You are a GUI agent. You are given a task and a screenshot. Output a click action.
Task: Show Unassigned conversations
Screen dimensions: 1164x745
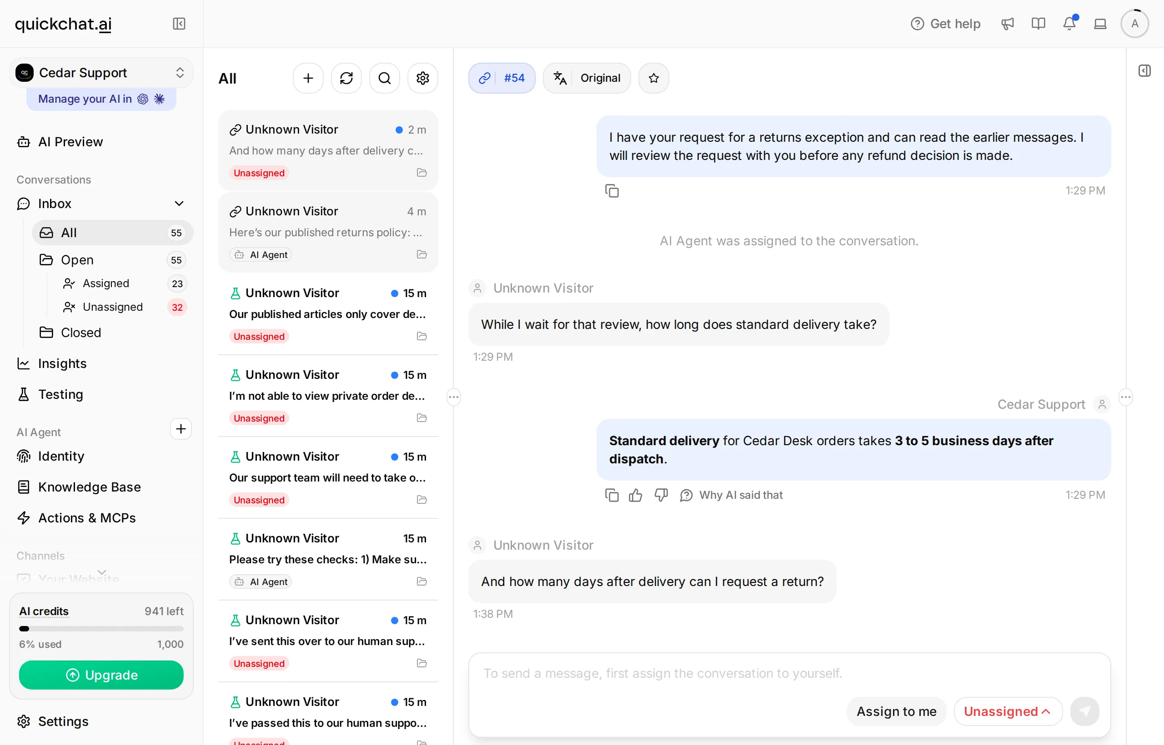[124, 307]
